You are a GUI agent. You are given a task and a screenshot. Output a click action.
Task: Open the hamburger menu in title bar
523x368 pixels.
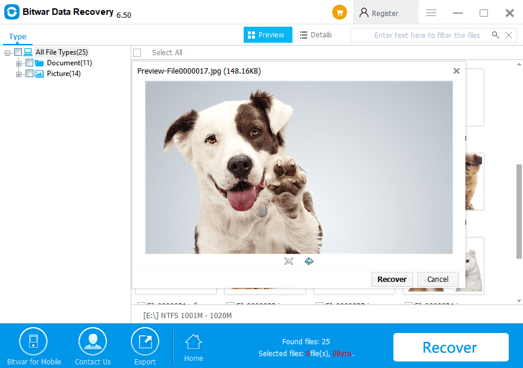[x=431, y=13]
